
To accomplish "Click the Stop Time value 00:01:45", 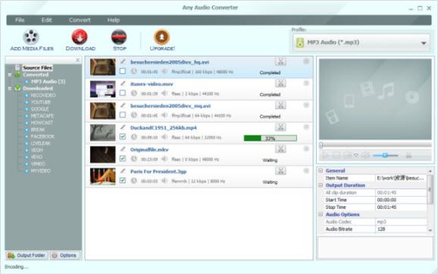I will (x=386, y=207).
